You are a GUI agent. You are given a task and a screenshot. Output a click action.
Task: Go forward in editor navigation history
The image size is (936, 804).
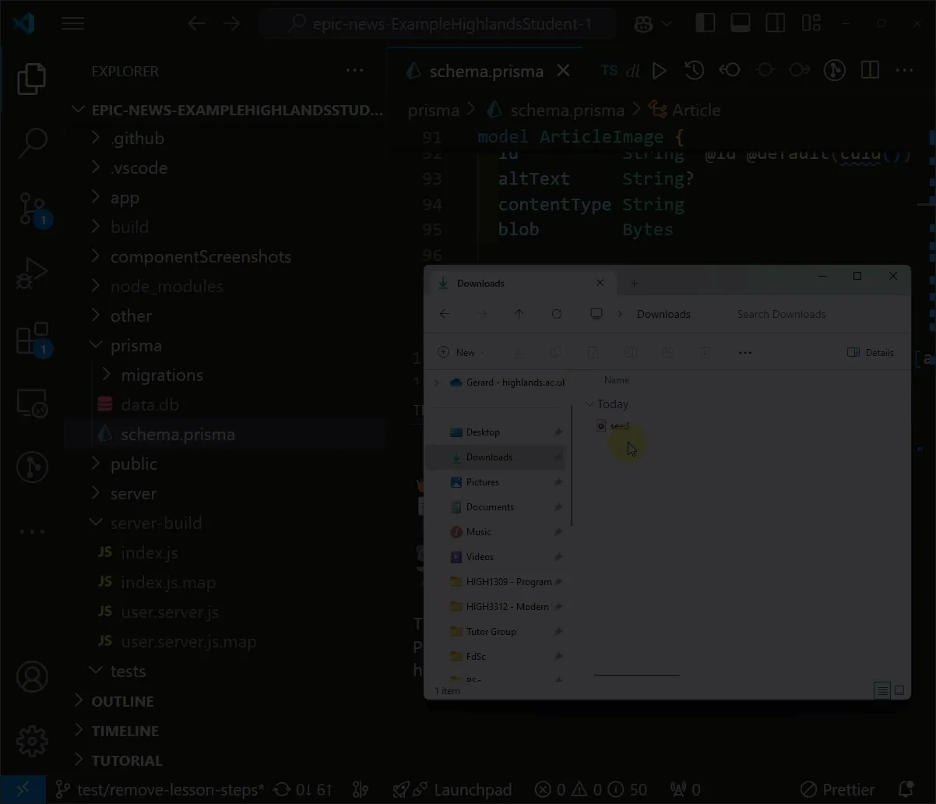pyautogui.click(x=232, y=23)
